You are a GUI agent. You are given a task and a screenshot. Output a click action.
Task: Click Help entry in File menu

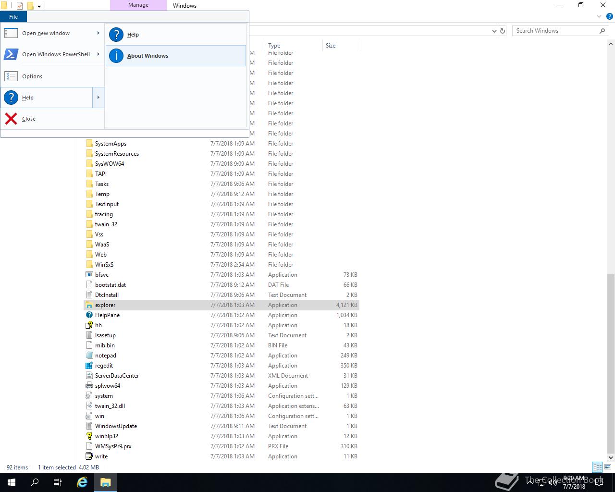pyautogui.click(x=47, y=98)
